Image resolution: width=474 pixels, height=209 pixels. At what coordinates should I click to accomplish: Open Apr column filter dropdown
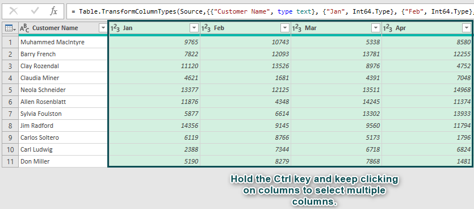click(466, 28)
